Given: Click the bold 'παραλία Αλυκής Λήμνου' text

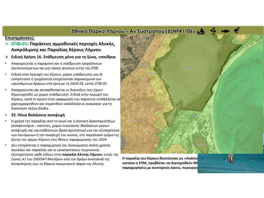Looking at the screenshot, I should pos(82,155).
